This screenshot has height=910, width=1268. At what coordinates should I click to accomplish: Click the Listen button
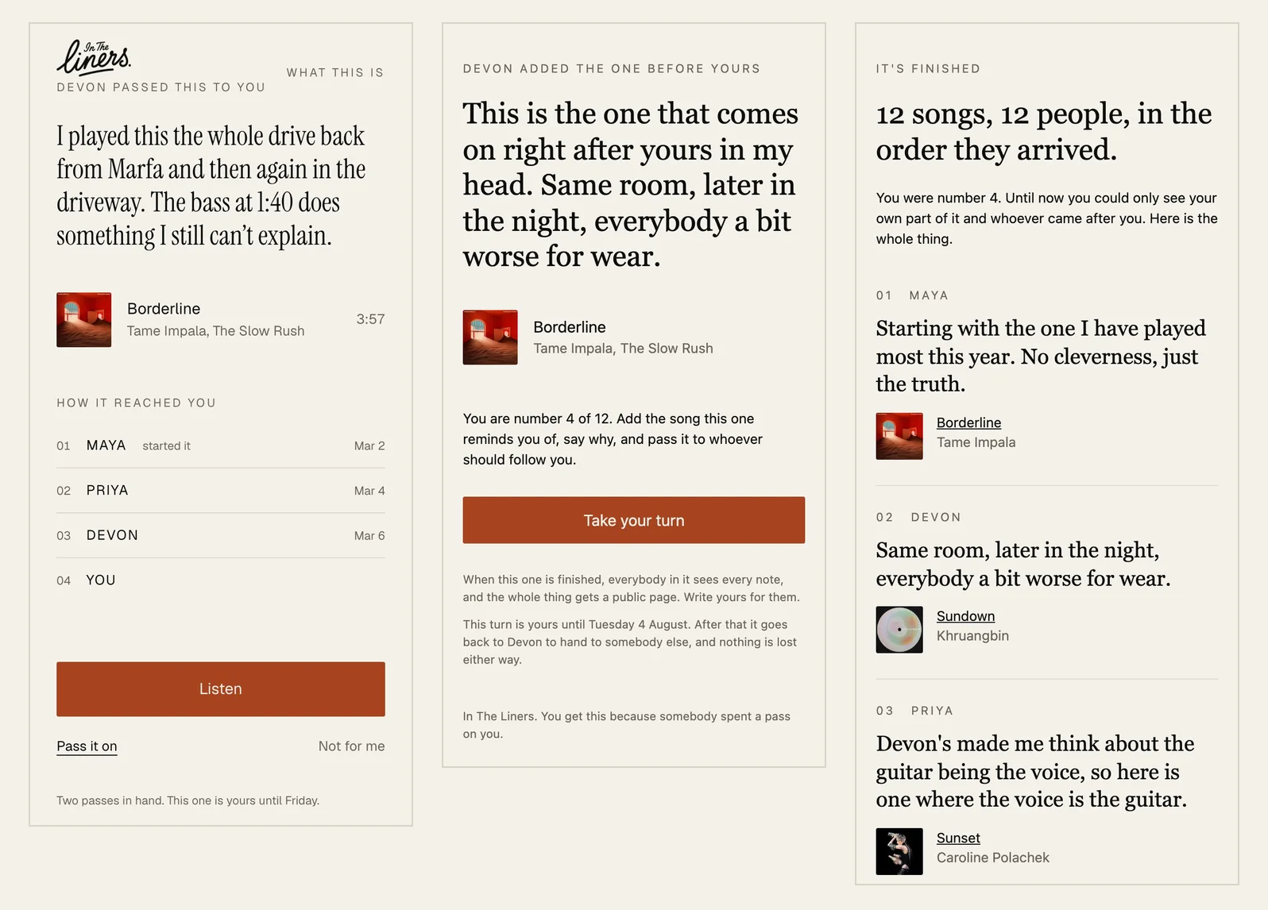tap(221, 689)
